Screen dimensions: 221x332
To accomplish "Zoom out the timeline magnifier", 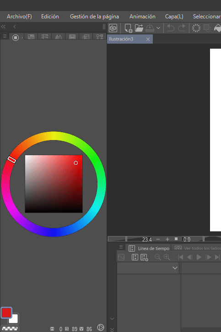I will [x=157, y=257].
